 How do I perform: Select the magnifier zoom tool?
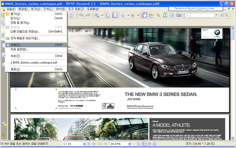click(x=97, y=15)
